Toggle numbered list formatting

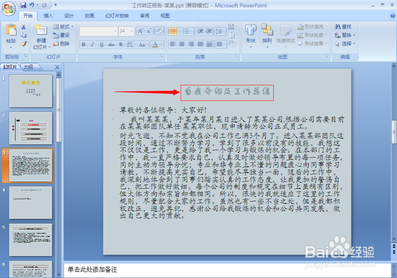186,31
